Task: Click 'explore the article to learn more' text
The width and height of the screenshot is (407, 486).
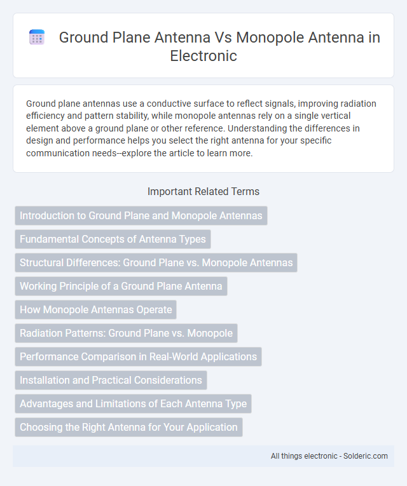Action: [x=188, y=153]
